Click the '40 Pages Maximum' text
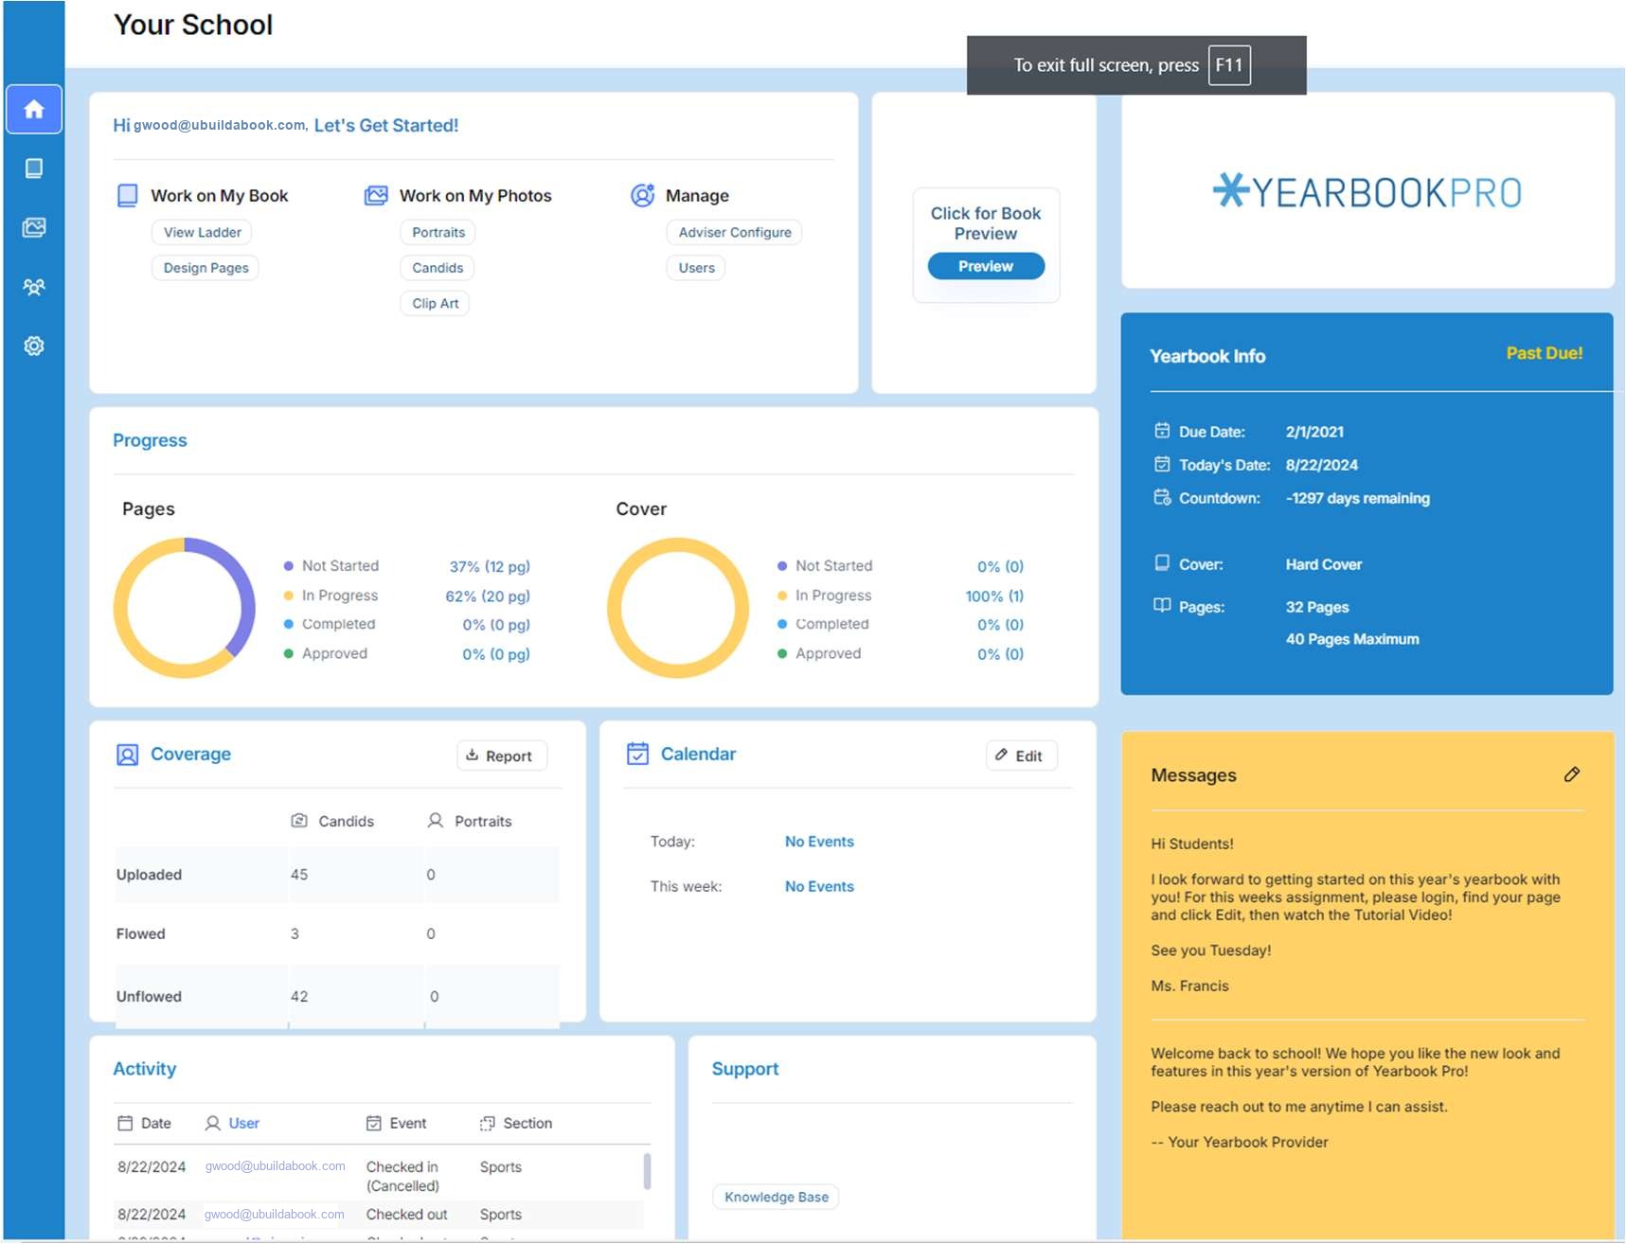This screenshot has width=1626, height=1244. point(1352,639)
